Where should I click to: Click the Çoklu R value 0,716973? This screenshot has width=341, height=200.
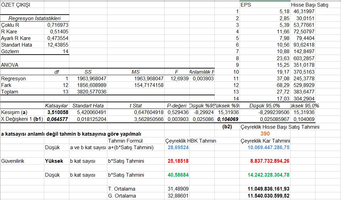(58, 25)
